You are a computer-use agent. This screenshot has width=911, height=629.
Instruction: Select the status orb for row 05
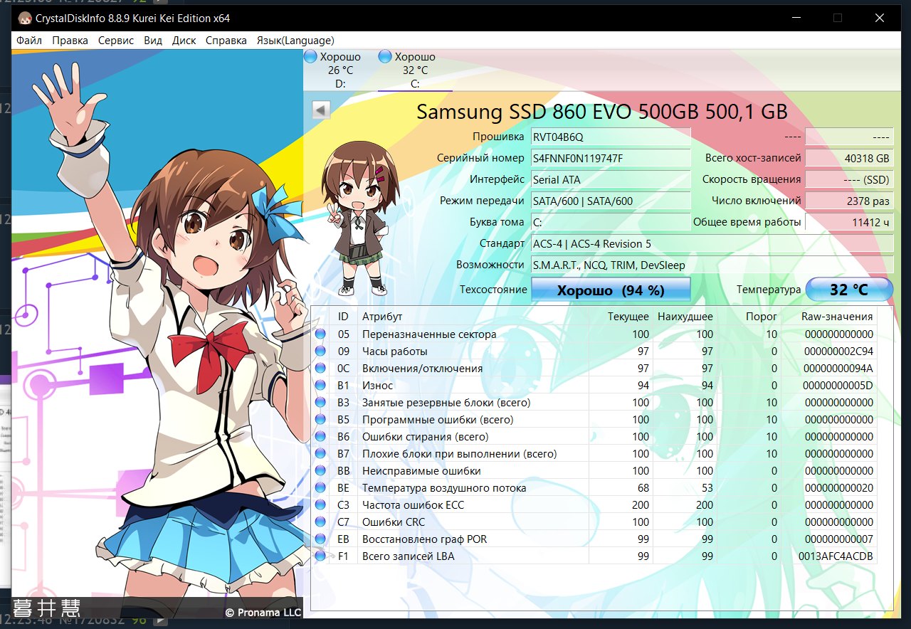click(320, 334)
